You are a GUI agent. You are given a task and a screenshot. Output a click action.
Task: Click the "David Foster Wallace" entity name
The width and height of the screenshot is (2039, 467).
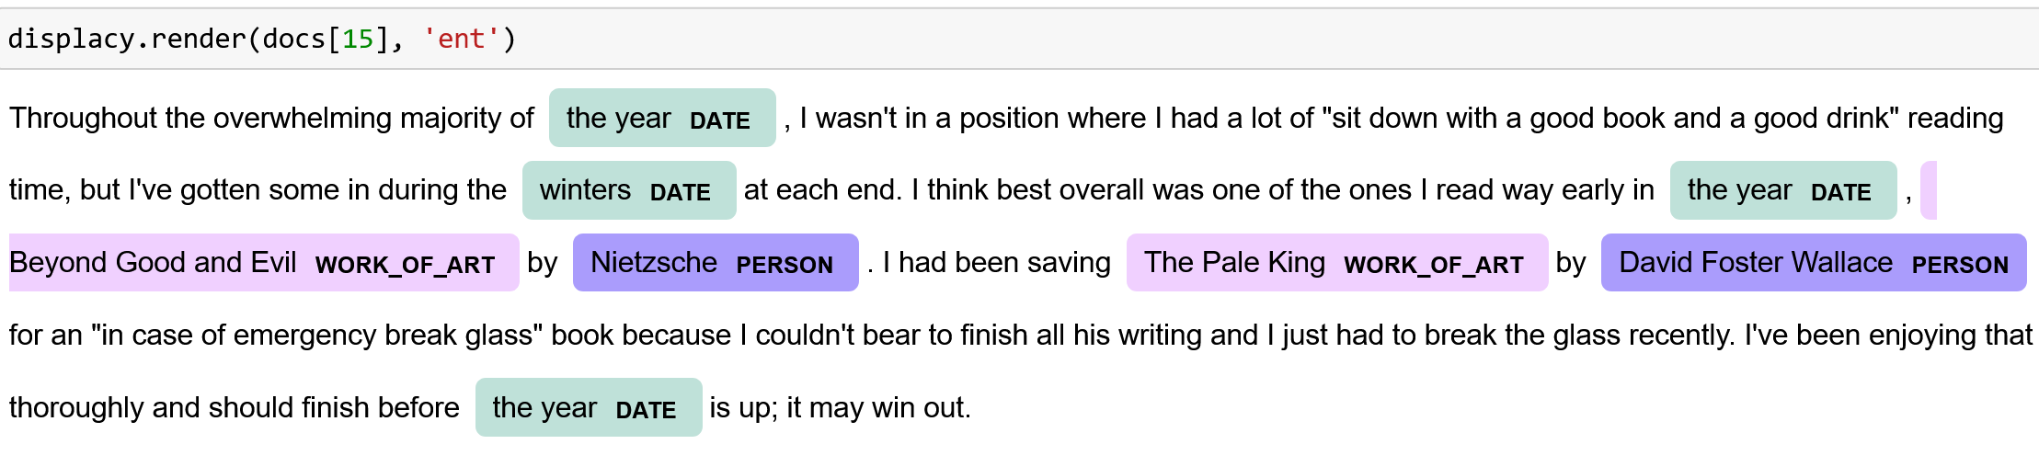point(1755,263)
